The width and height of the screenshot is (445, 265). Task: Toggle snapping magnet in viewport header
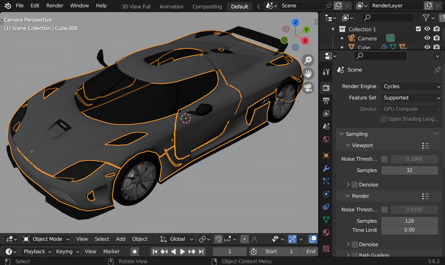pos(218,239)
